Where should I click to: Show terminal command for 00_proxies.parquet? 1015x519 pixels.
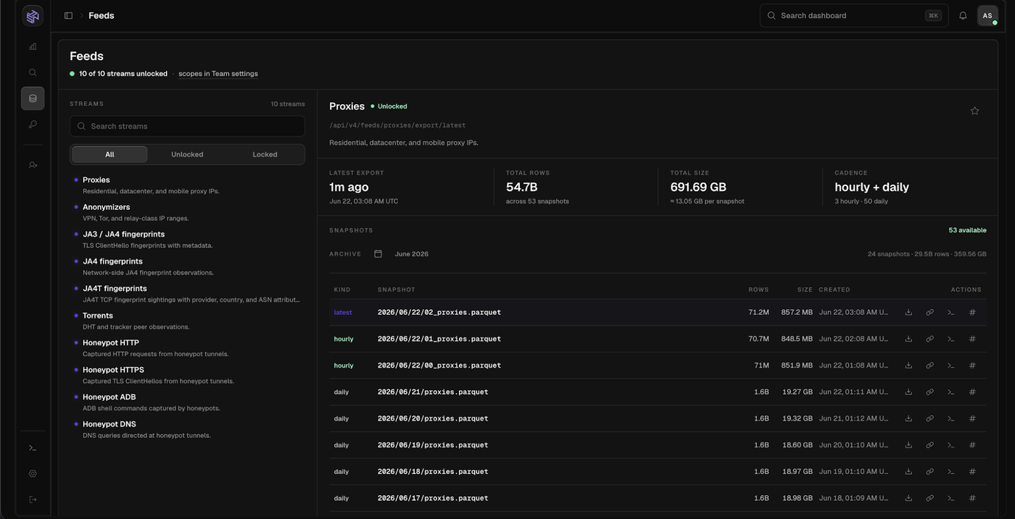tap(950, 366)
